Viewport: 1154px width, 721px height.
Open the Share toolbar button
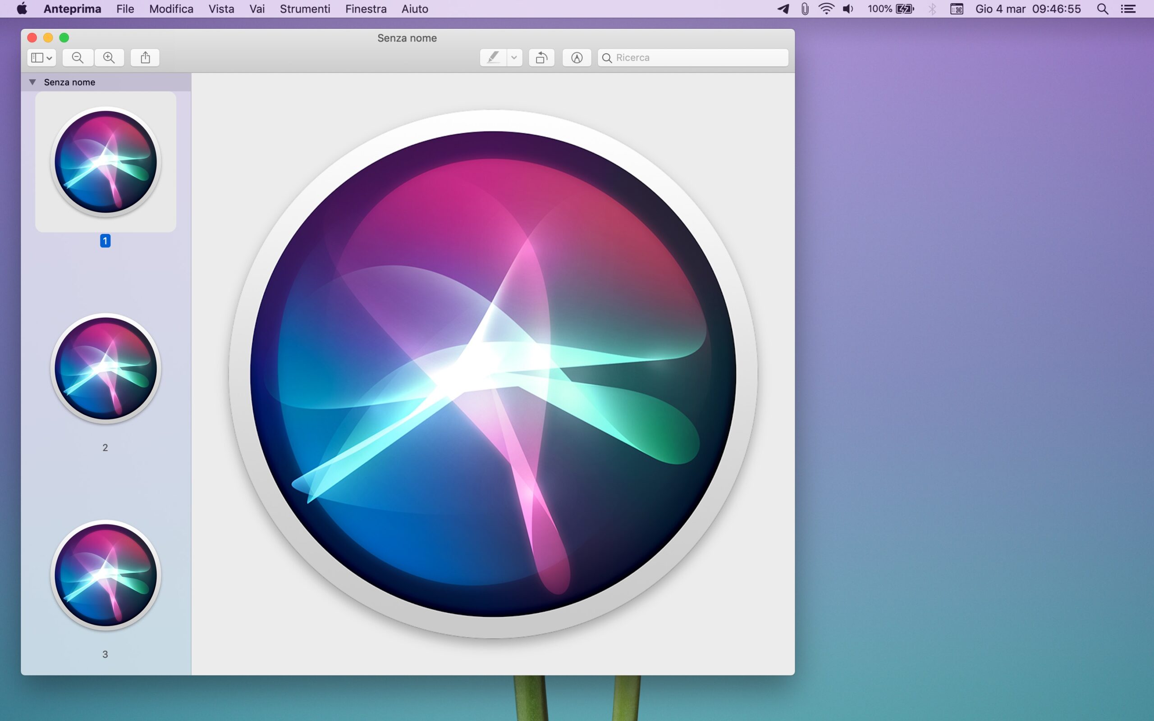click(x=146, y=58)
